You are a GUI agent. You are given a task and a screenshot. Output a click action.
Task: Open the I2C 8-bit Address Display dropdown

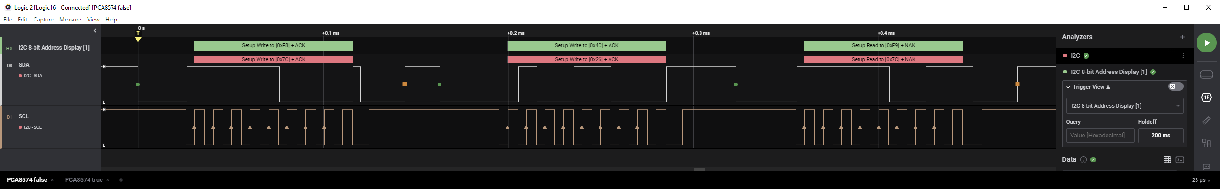click(x=1125, y=105)
